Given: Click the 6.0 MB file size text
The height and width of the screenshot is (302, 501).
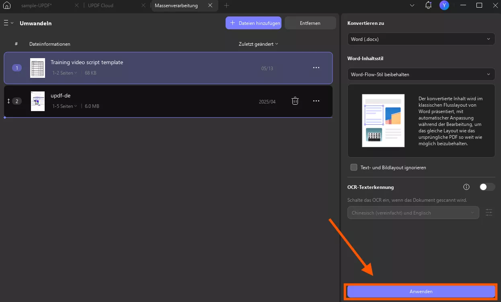Looking at the screenshot, I should click(92, 106).
